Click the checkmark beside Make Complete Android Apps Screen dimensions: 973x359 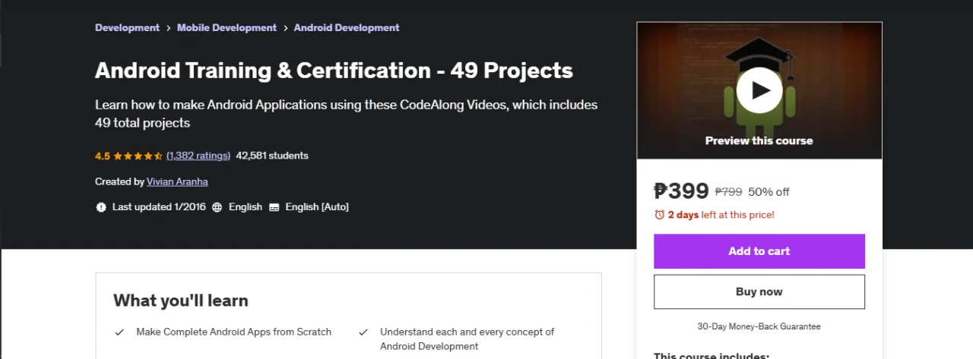(x=119, y=332)
